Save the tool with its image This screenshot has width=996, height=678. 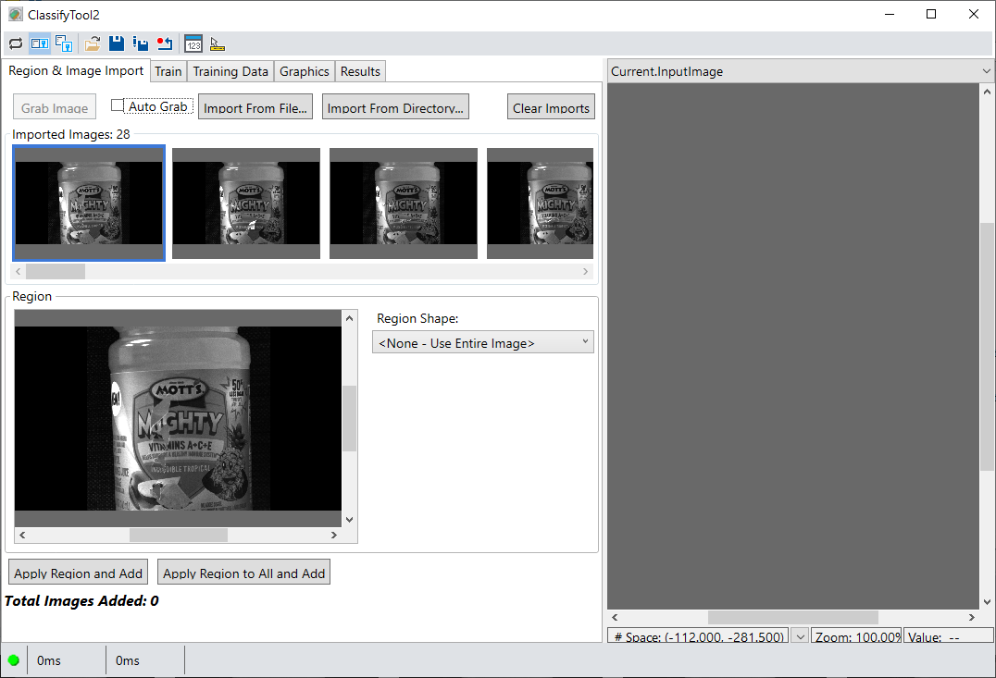point(141,43)
